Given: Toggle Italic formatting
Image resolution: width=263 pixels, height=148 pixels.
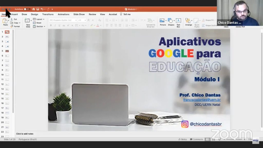Looking at the screenshot, I should 55,25.
